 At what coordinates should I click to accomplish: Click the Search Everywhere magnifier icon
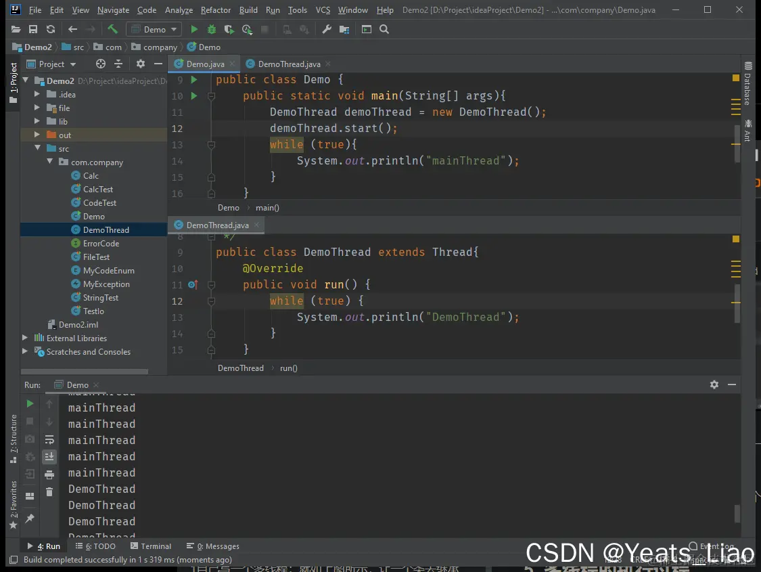pyautogui.click(x=384, y=29)
